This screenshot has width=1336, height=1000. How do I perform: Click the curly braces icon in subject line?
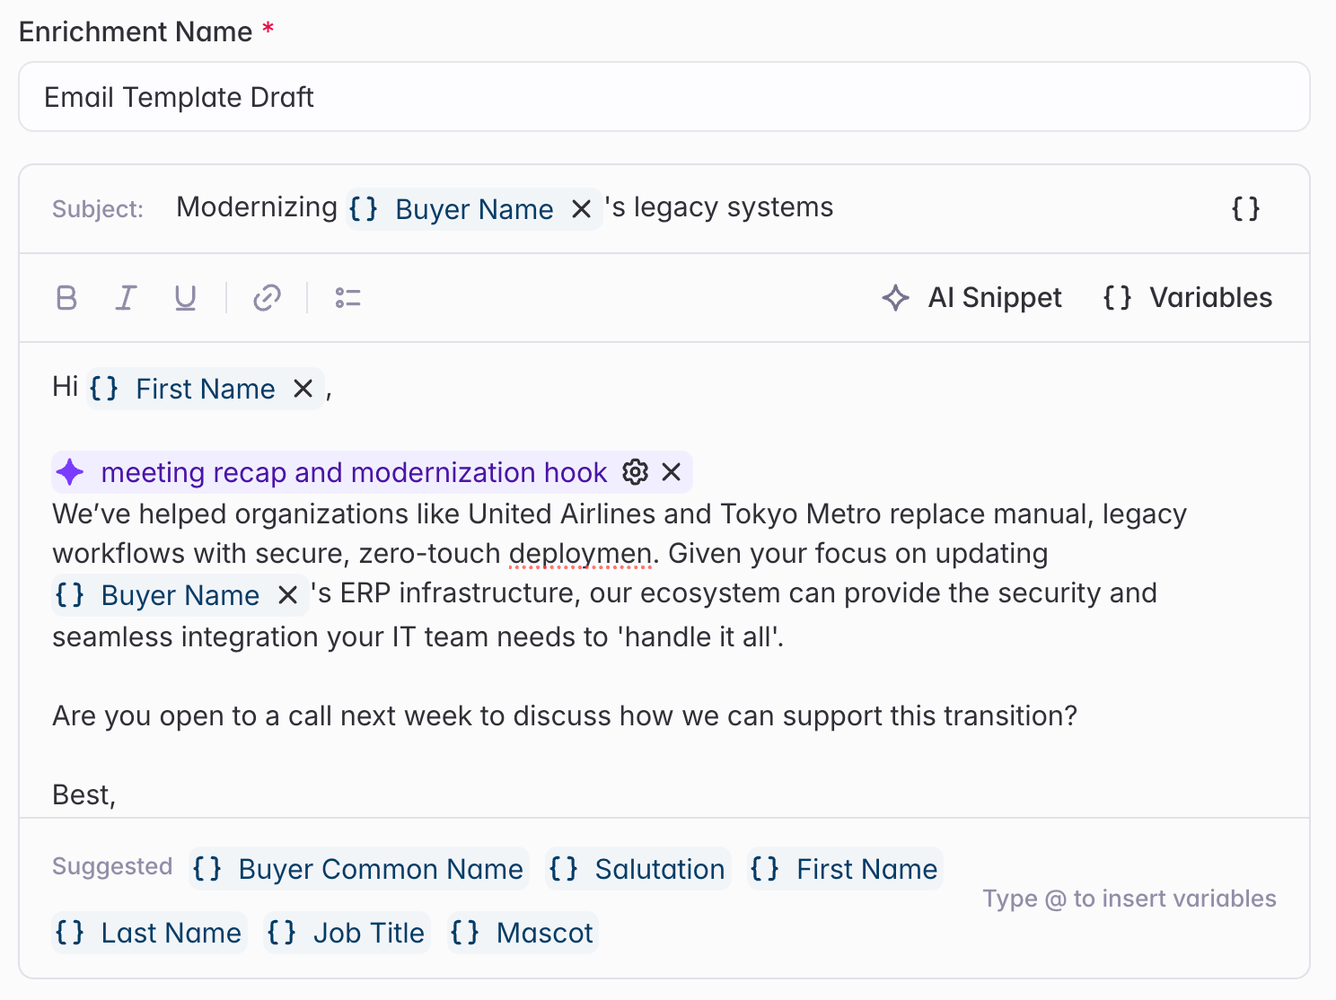click(x=1245, y=209)
